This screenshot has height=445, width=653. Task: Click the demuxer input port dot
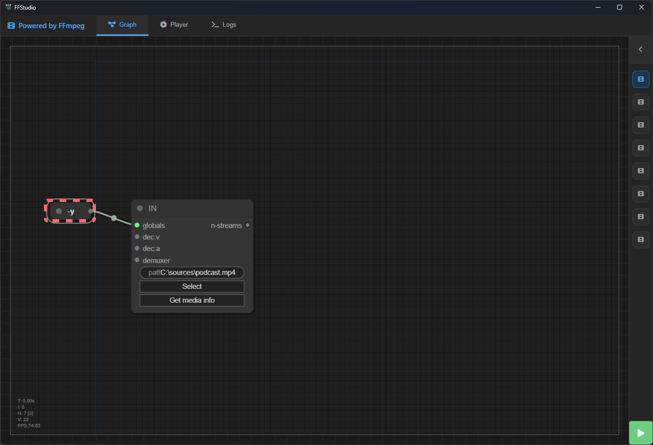(137, 260)
